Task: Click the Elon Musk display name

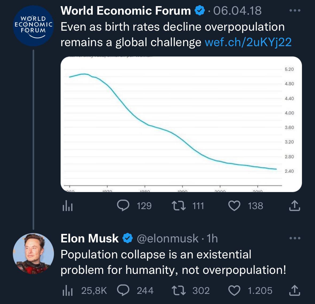Action: click(x=90, y=238)
